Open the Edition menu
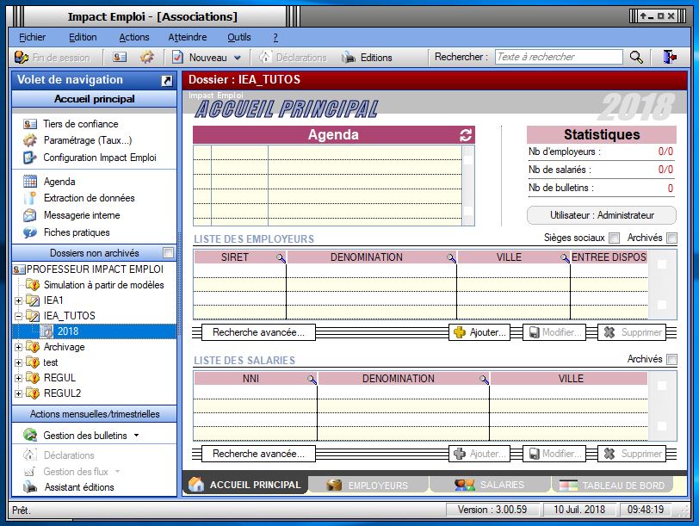Screen dimensions: 699x526 [x=83, y=37]
